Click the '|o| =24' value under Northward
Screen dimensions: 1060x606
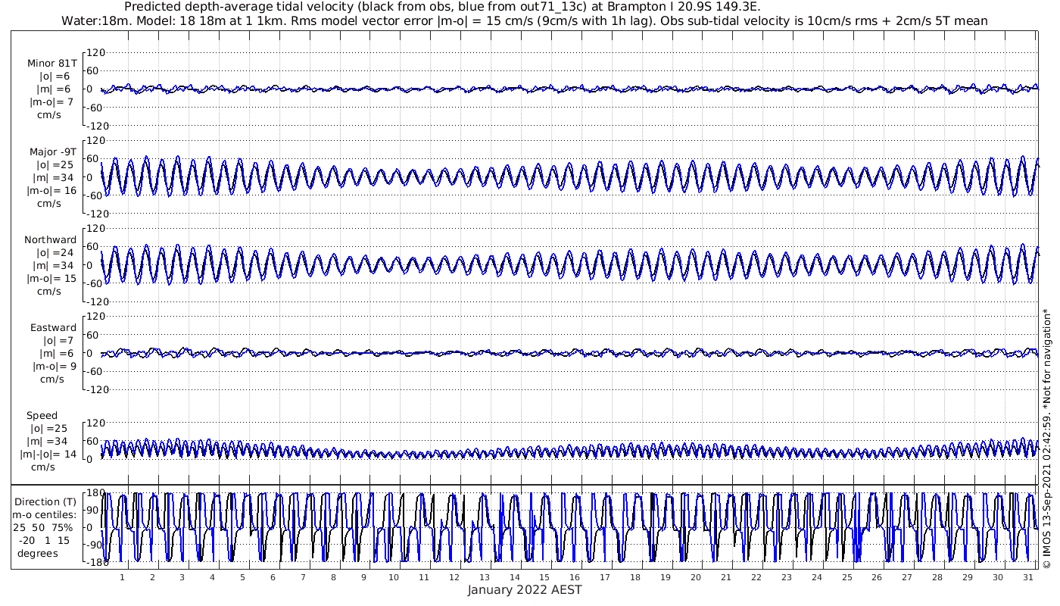click(x=55, y=253)
